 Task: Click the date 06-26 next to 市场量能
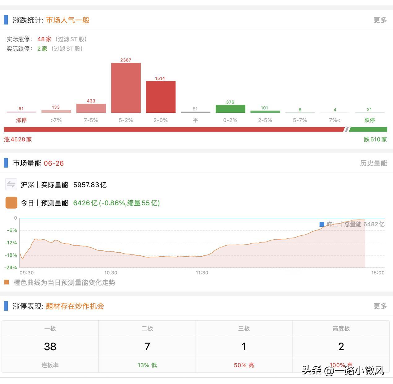tap(54, 163)
